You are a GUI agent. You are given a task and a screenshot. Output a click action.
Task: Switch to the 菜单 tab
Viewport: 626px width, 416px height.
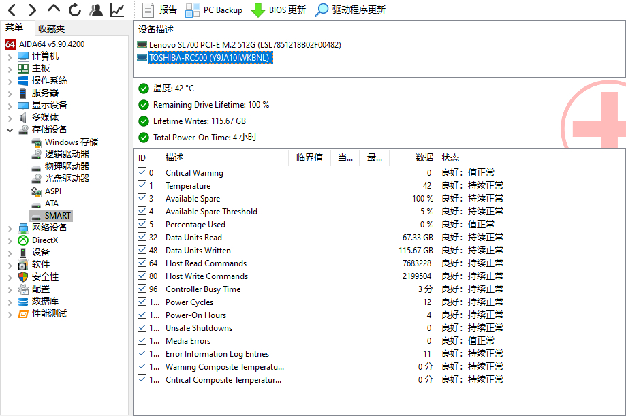click(14, 27)
